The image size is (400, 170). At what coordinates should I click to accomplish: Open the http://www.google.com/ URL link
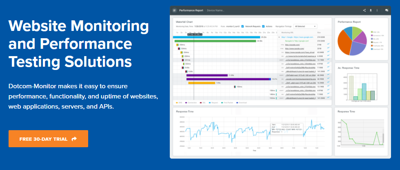[295, 48]
